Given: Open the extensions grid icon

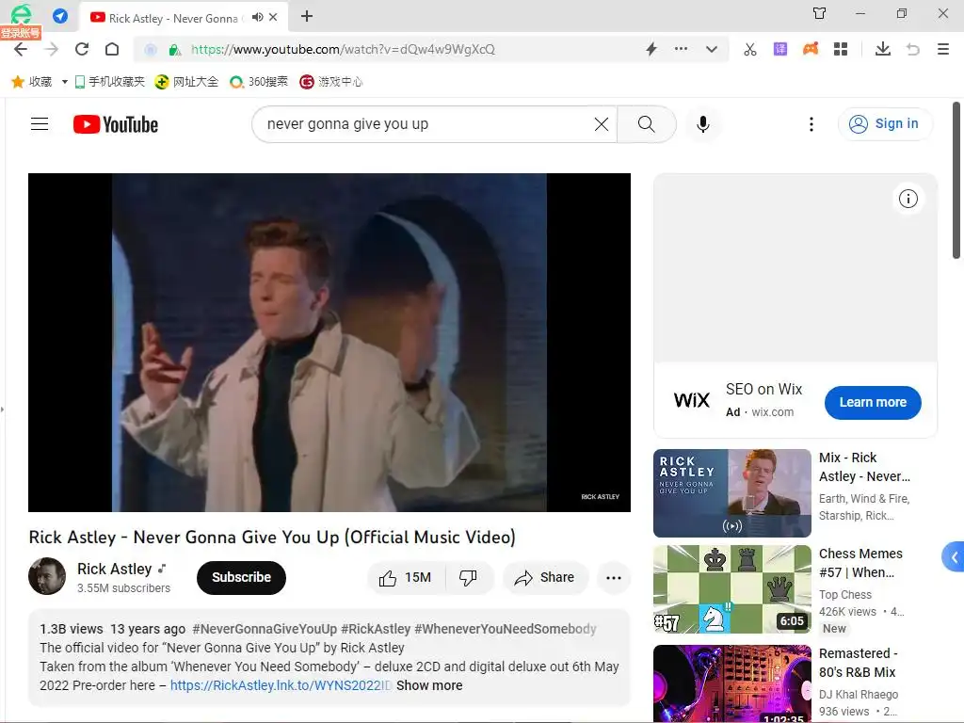Looking at the screenshot, I should click(841, 49).
